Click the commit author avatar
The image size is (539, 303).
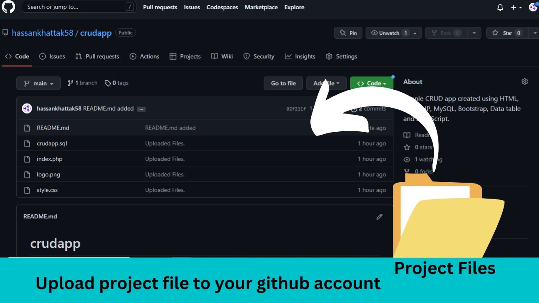click(x=27, y=109)
